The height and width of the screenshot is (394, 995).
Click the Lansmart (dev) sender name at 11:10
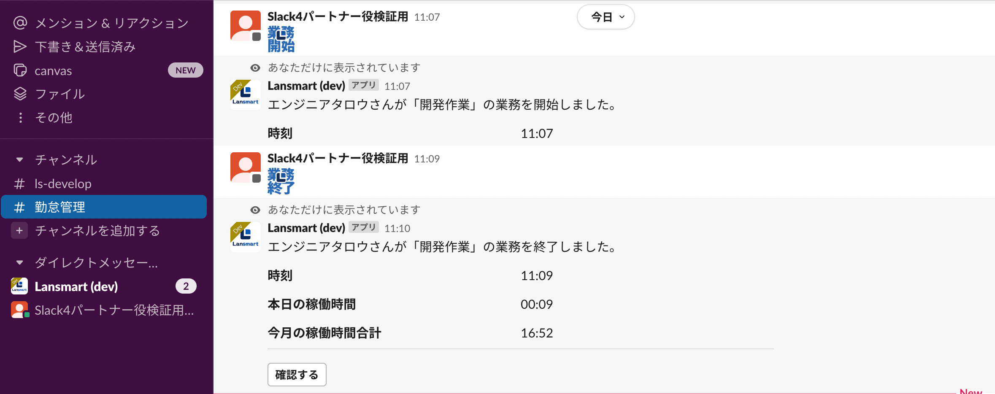pyautogui.click(x=306, y=228)
